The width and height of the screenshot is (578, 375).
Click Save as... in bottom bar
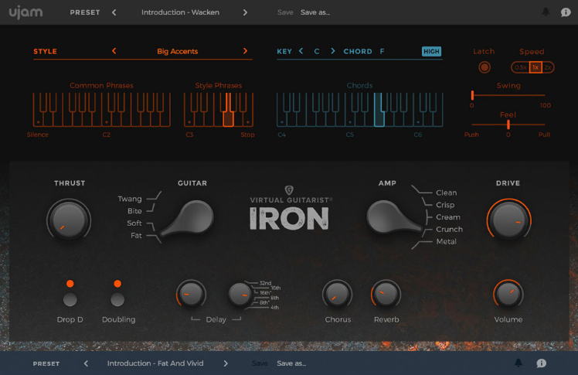(291, 363)
